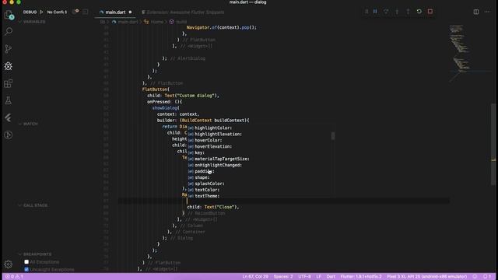The height and width of the screenshot is (280, 498).
Task: Open the Source Control view icon
Action: 9,48
